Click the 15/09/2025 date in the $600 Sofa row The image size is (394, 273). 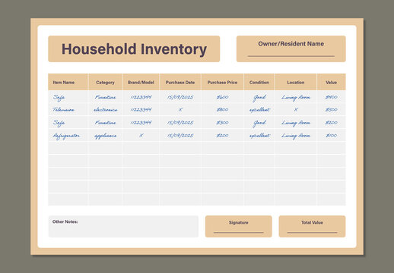(x=180, y=97)
